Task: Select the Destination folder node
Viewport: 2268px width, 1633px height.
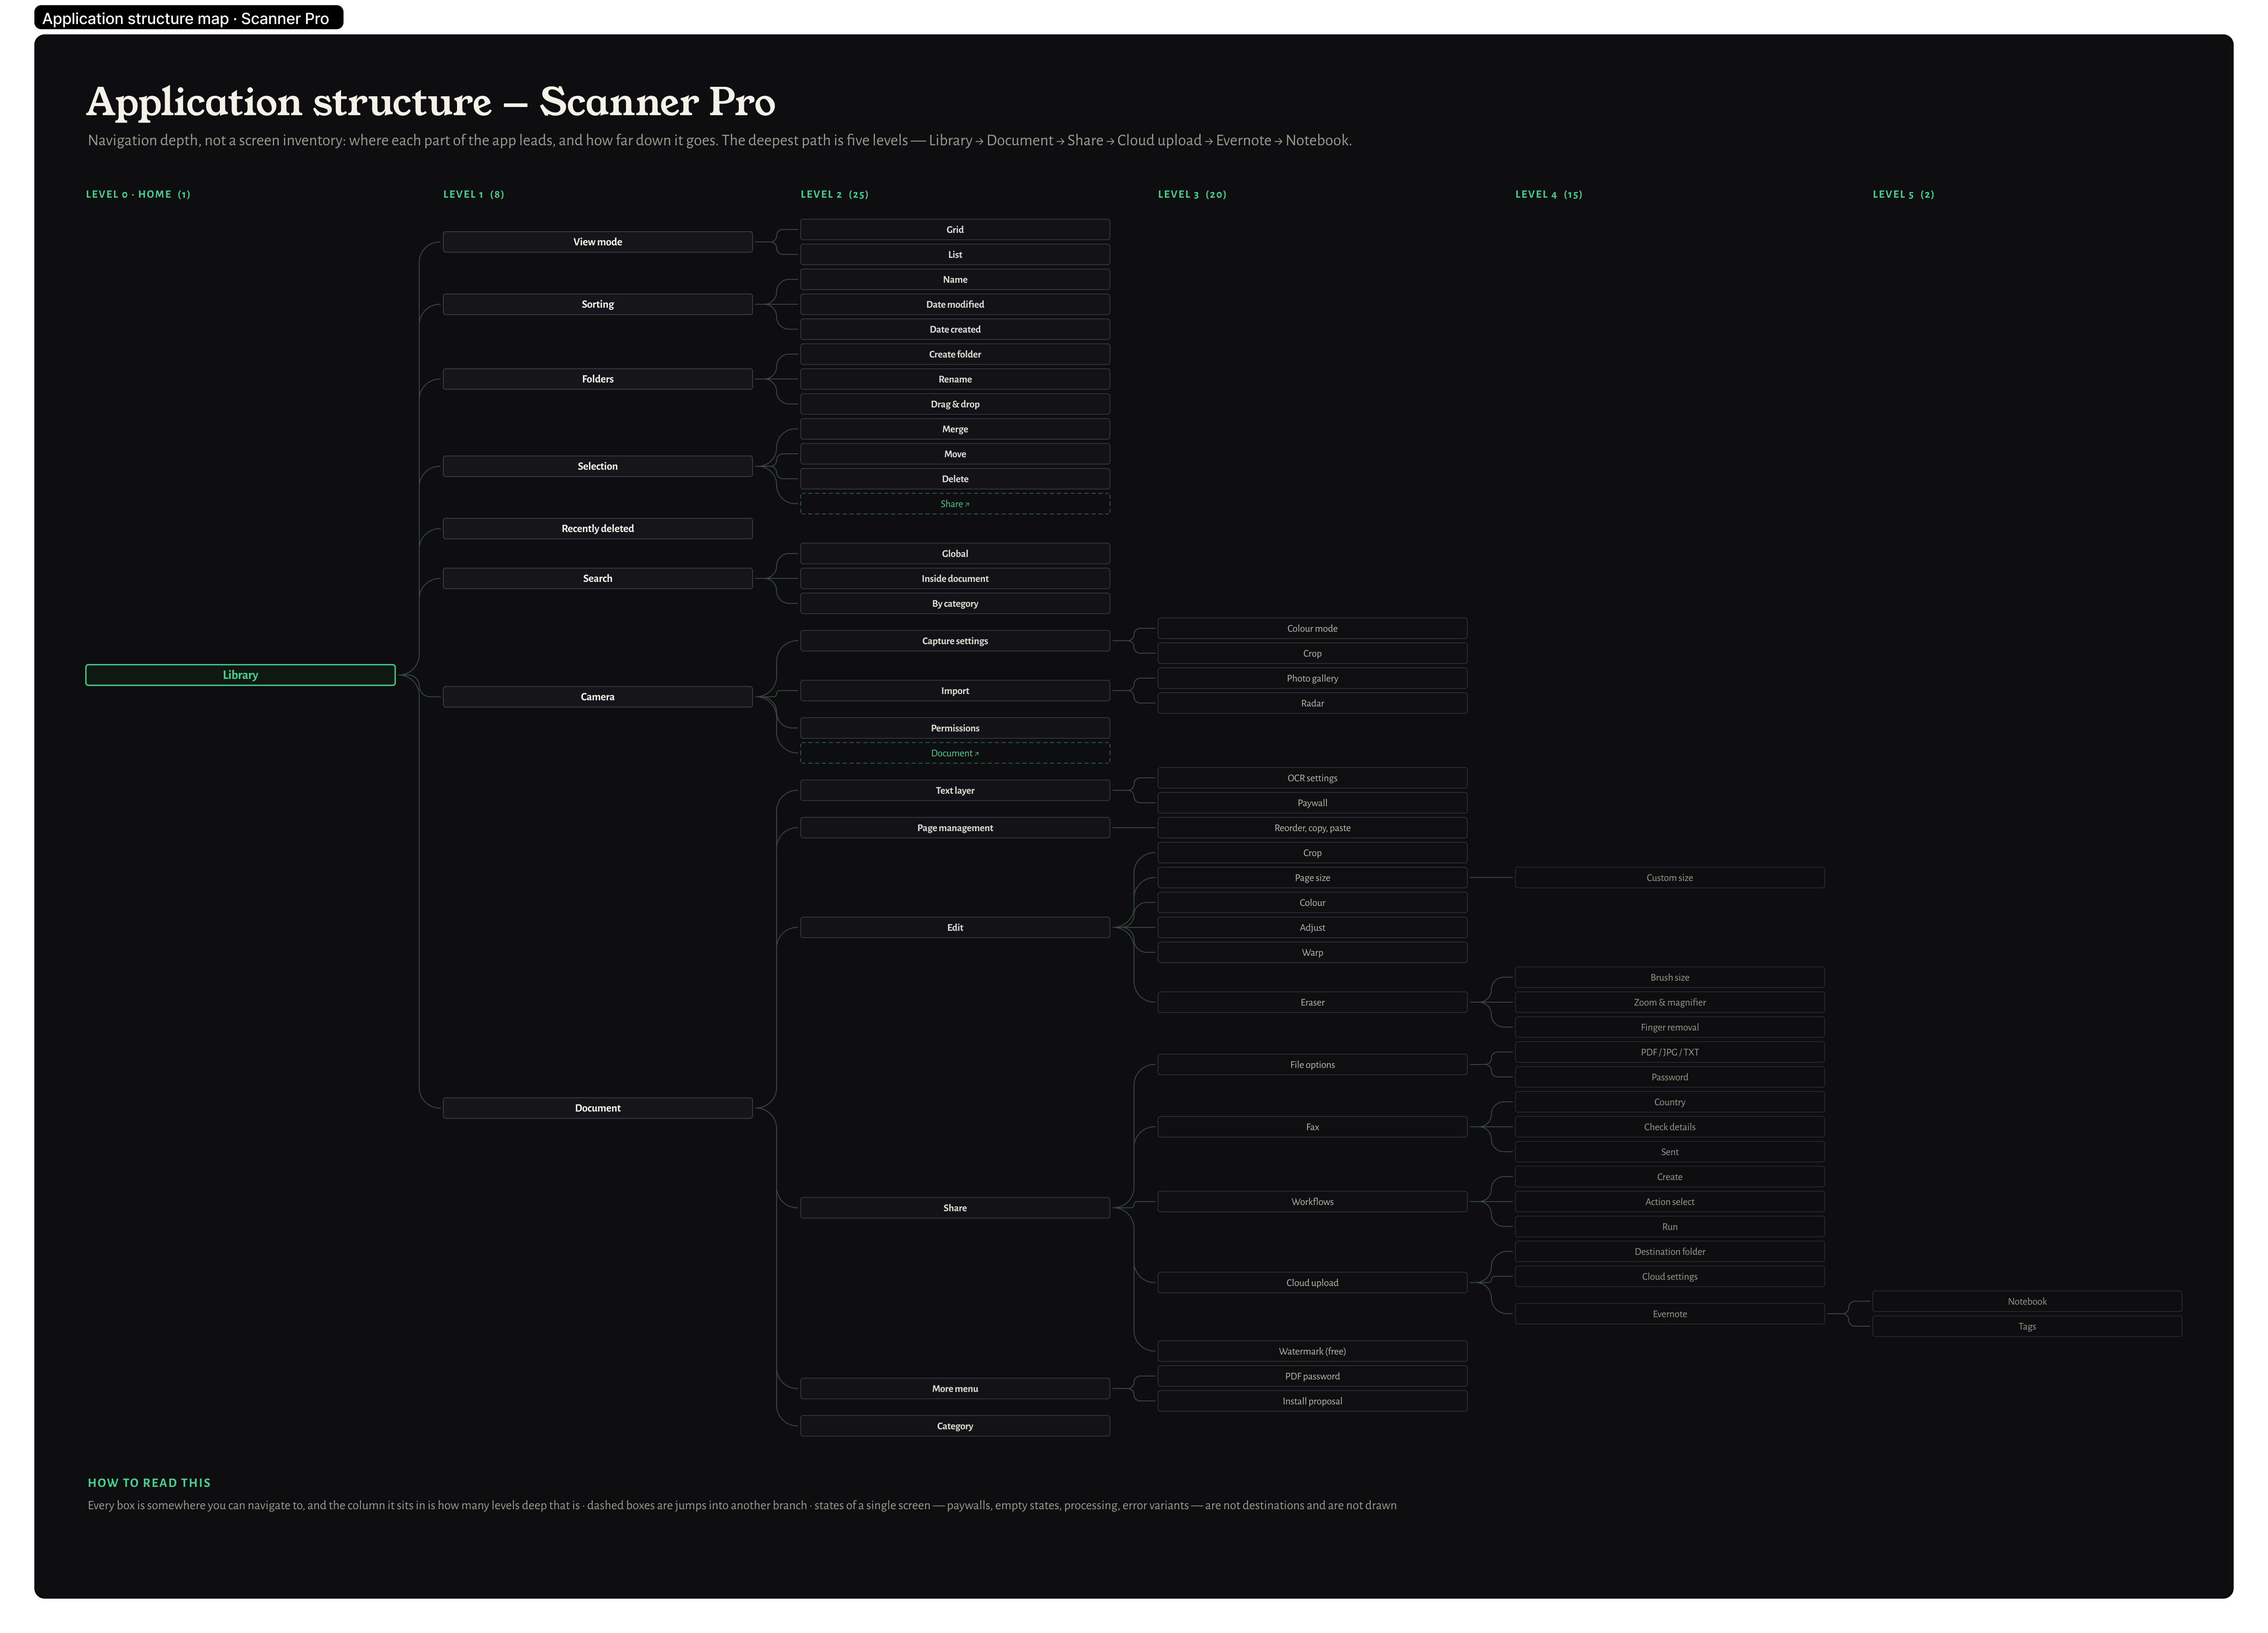Action: (1670, 1252)
